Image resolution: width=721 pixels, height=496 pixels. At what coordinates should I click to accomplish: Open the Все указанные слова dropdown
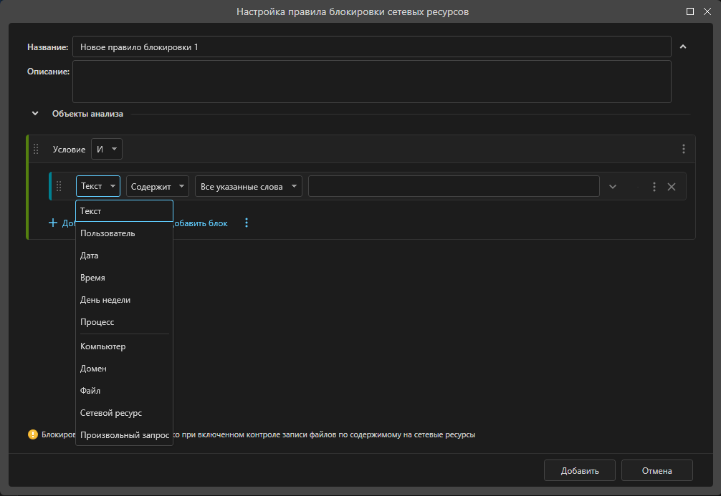(x=248, y=186)
